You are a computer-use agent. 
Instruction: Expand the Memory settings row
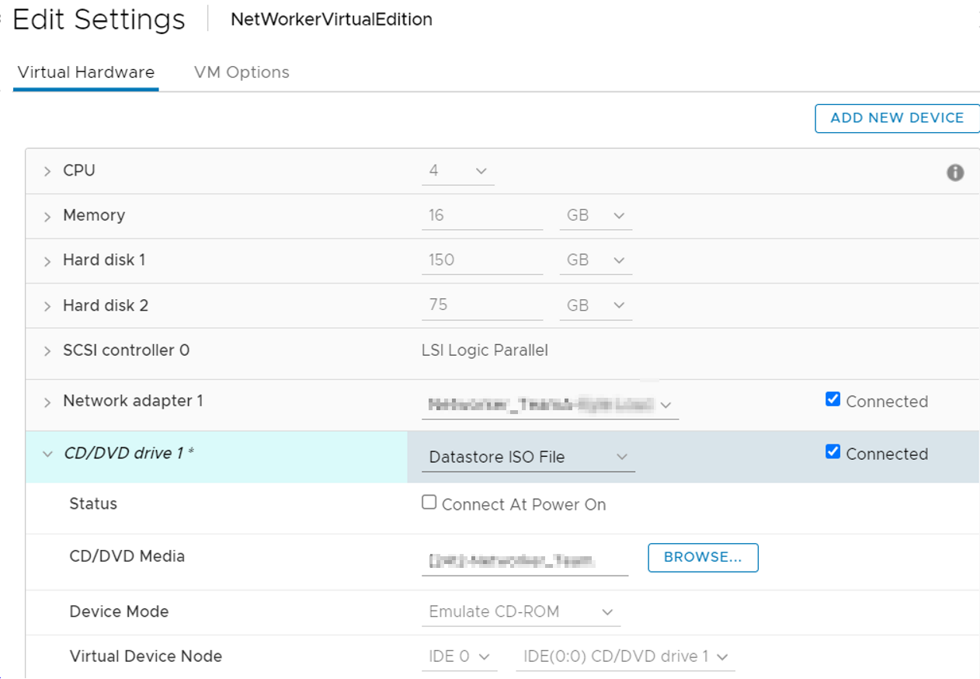pos(47,215)
